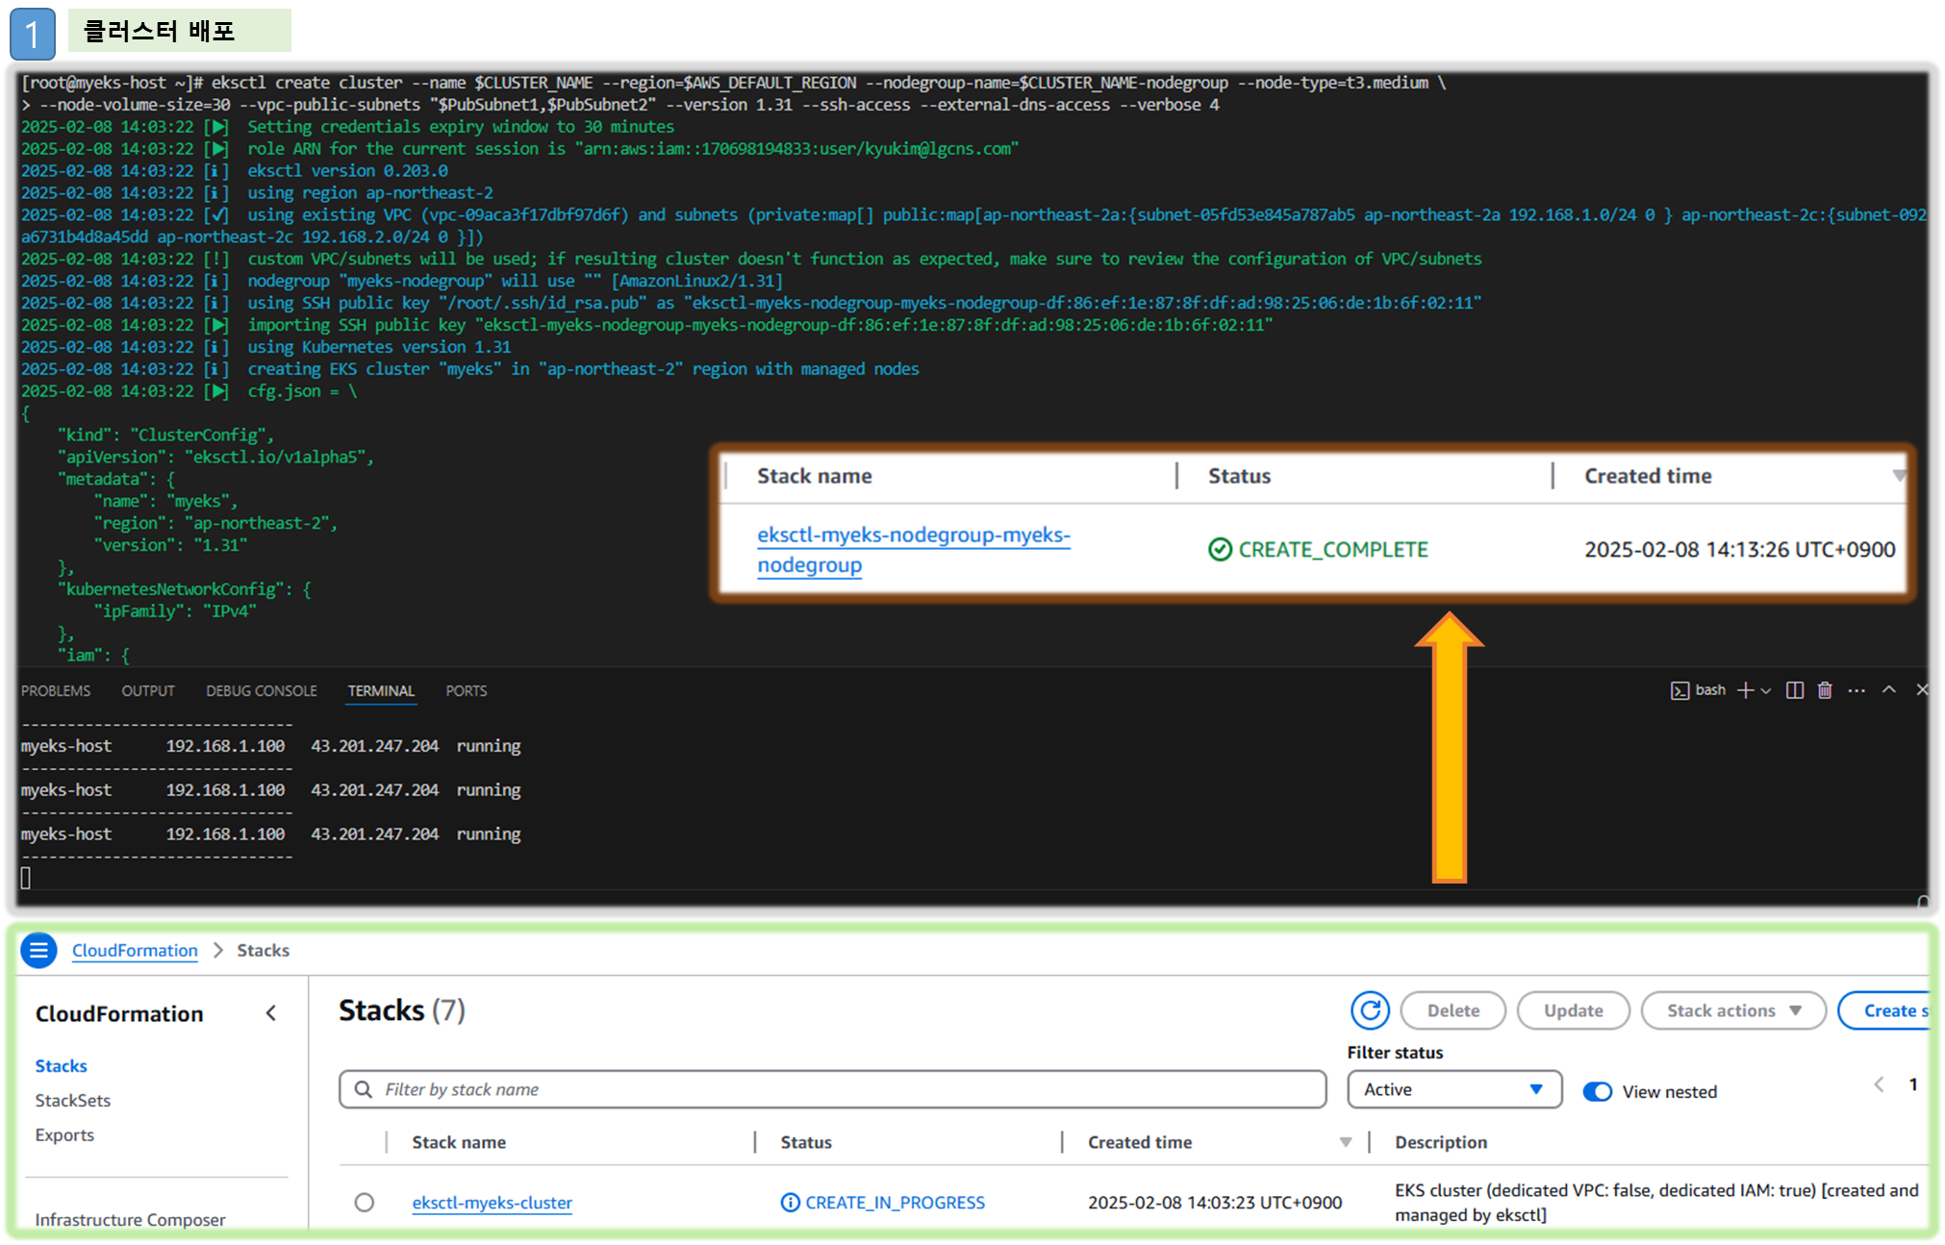The image size is (1945, 1245).
Task: Switch to the PROBLEMS tab
Action: click(x=56, y=691)
